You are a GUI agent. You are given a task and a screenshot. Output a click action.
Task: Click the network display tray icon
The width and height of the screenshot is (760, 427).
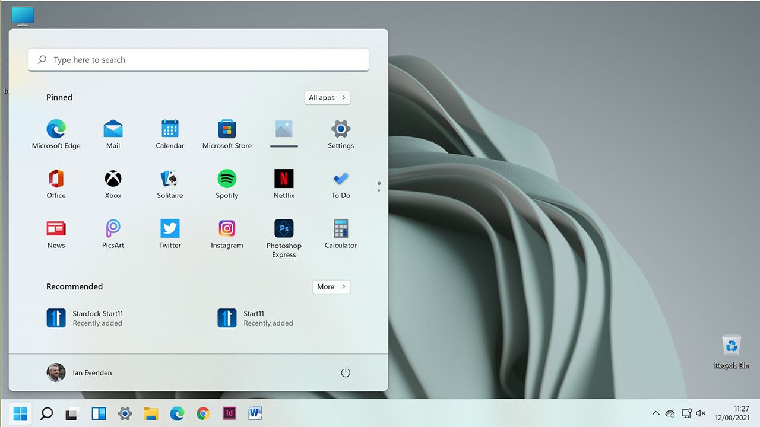(x=686, y=413)
